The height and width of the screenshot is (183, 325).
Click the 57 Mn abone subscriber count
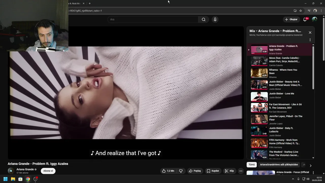[22, 173]
